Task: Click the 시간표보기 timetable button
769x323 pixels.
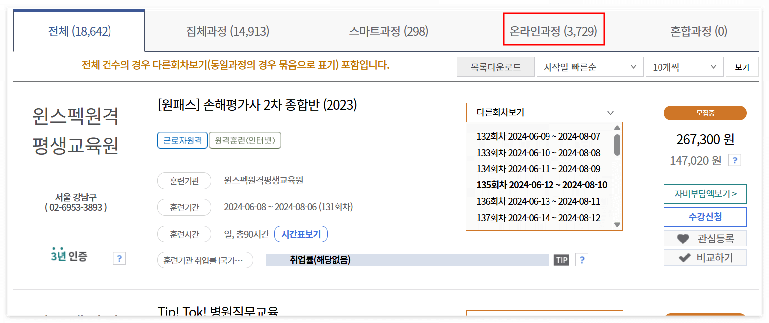Action: pyautogui.click(x=301, y=234)
